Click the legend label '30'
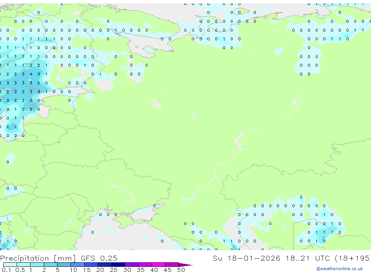The image size is (371, 272). click(x=127, y=270)
